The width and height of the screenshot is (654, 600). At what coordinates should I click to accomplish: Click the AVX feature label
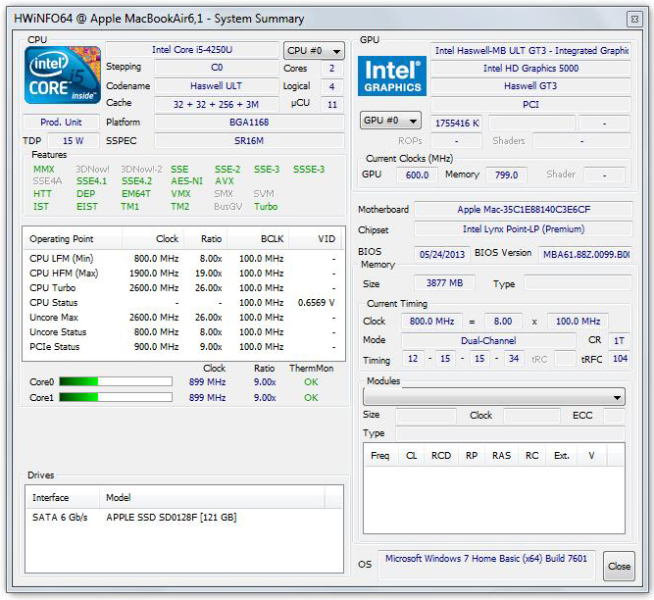pos(225,181)
